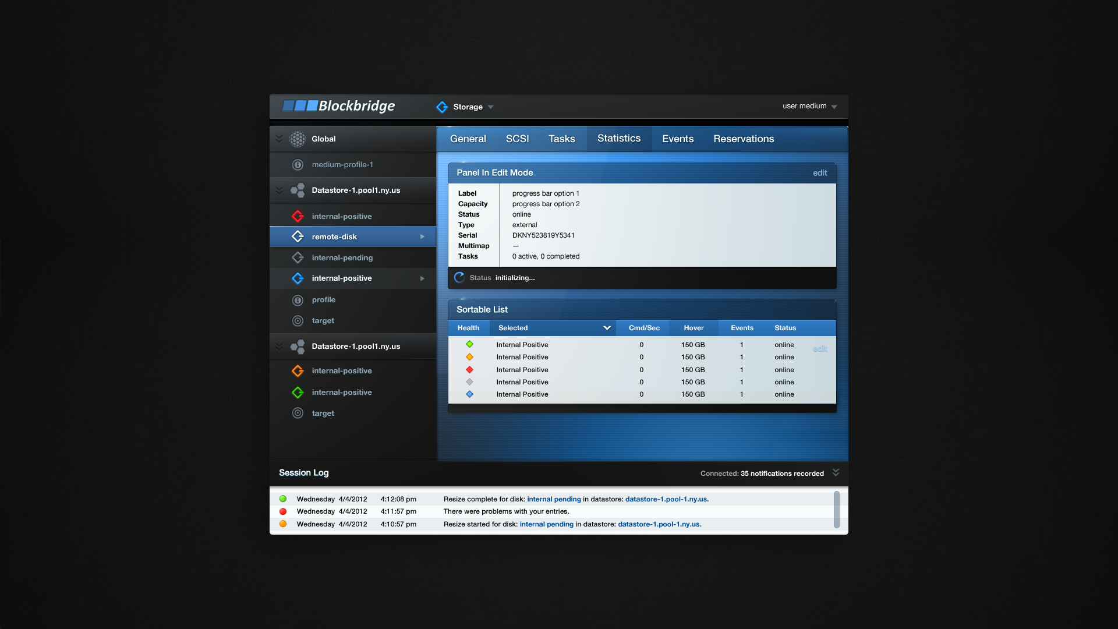This screenshot has width=1118, height=629.
Task: Click the red session log indicator
Action: 283,511
